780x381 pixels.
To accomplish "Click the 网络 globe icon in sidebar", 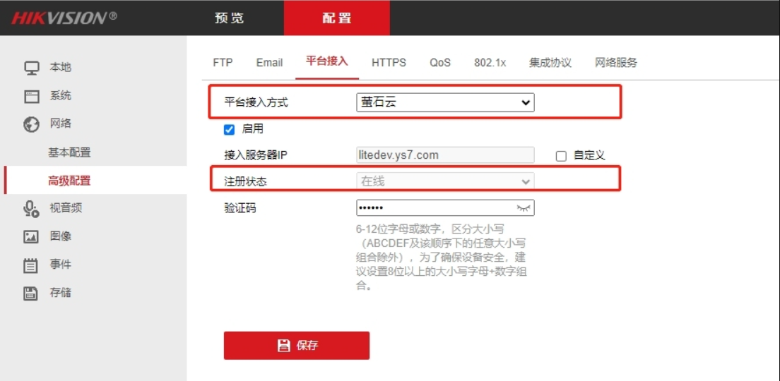I will pyautogui.click(x=31, y=124).
